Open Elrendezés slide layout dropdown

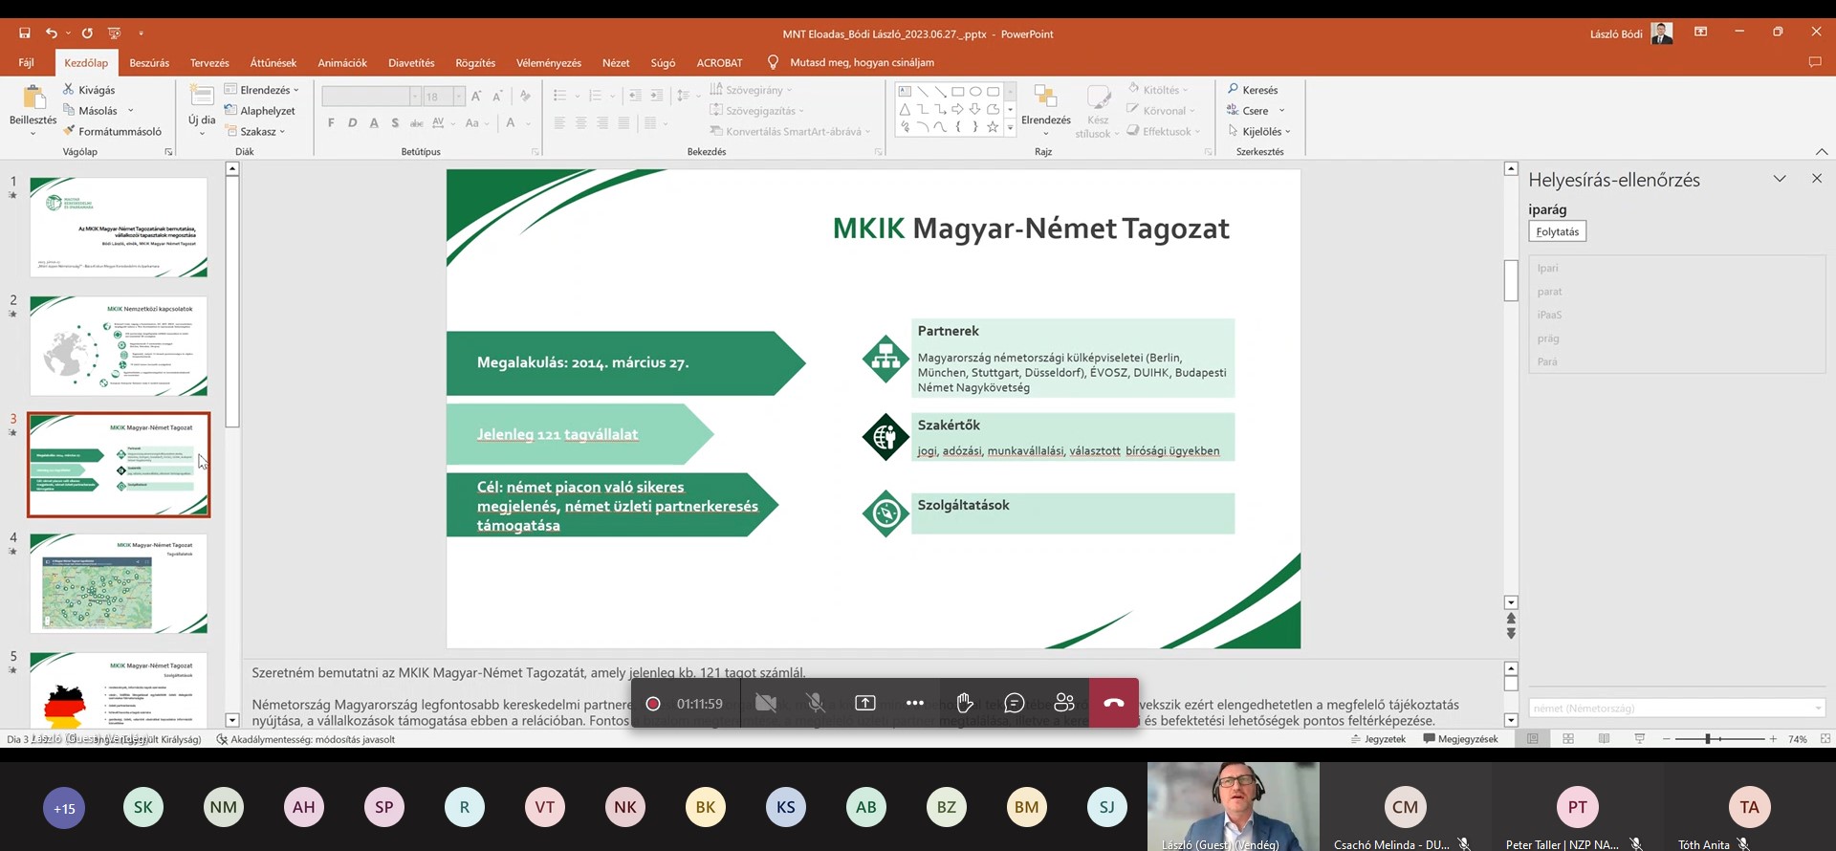pyautogui.click(x=262, y=90)
